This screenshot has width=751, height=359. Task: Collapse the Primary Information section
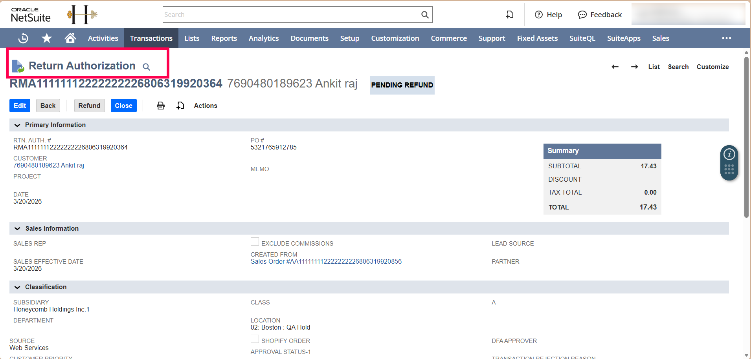(x=17, y=125)
